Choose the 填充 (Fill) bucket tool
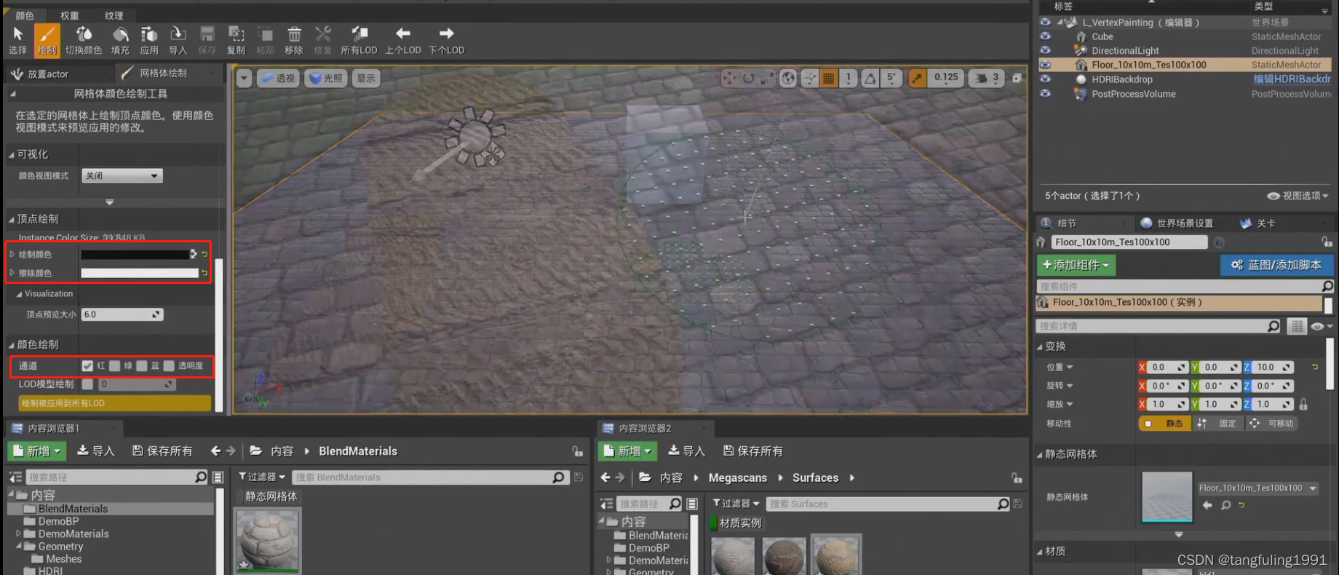Viewport: 1339px width, 575px height. [x=120, y=40]
